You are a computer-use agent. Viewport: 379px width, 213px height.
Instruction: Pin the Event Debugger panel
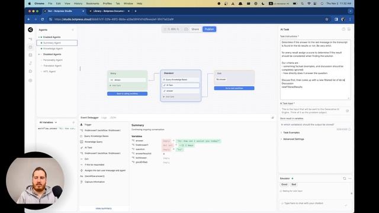pos(272,118)
